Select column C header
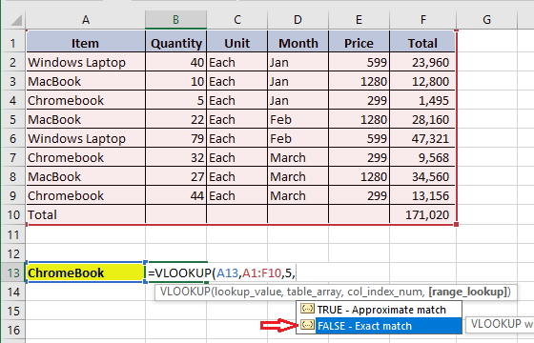This screenshot has height=343, width=534. pyautogui.click(x=237, y=19)
